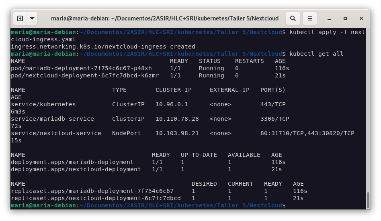
Task: Click port value 80:31710/TCP,443:30820/TCP
Action: click(307, 134)
